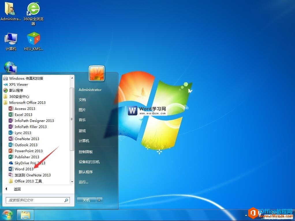This screenshot has height=221, width=295.
Task: Open 音乐 in Start menu
Action: tap(82, 120)
